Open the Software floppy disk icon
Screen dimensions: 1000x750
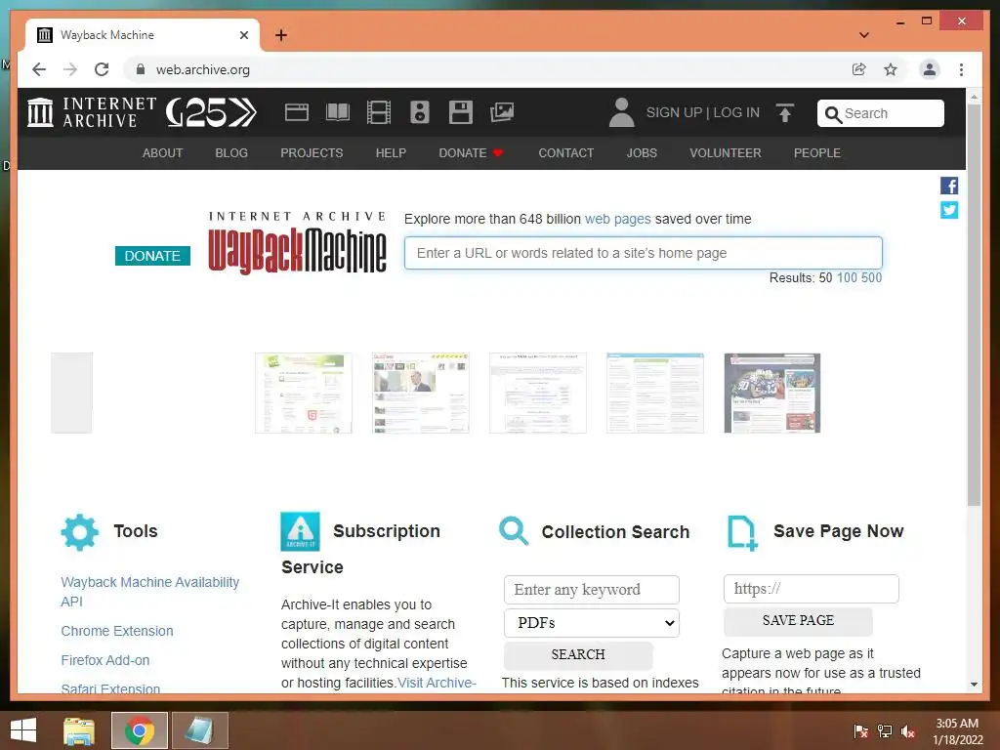pos(461,112)
